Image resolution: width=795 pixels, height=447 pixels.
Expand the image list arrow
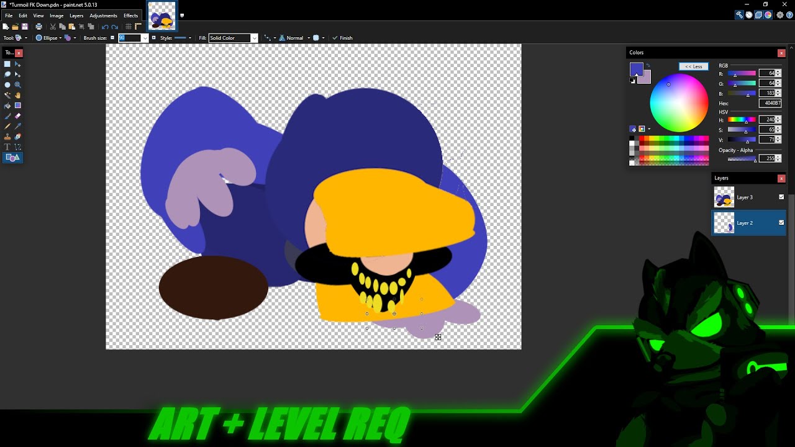182,16
